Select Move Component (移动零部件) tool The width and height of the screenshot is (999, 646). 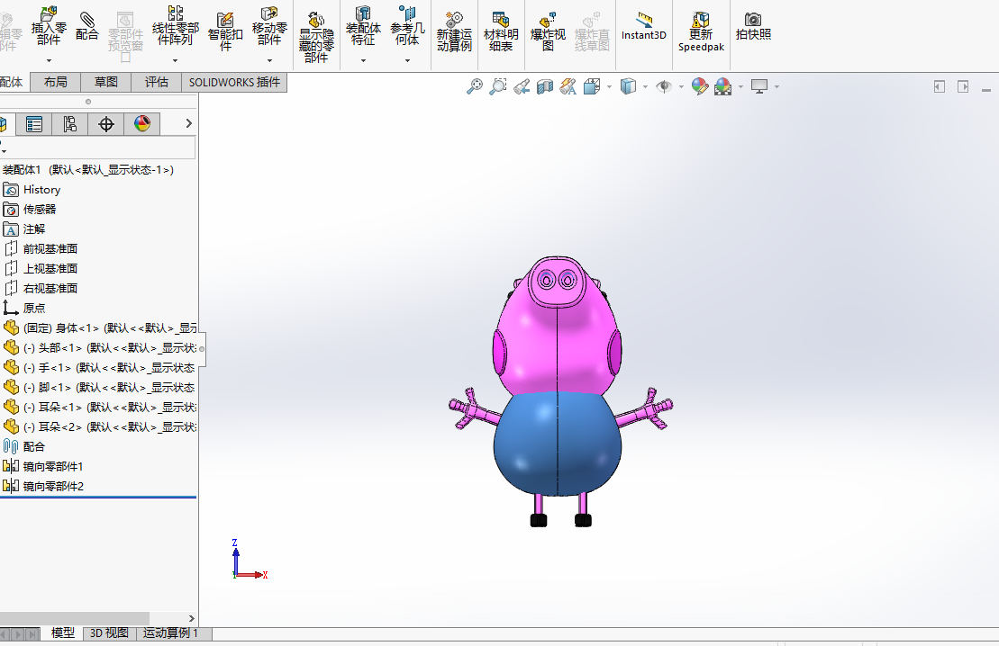(x=269, y=26)
